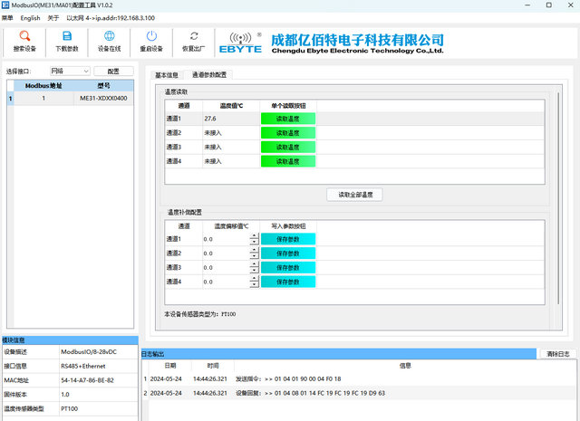
Task: Switch language via the English menu item
Action: point(30,17)
